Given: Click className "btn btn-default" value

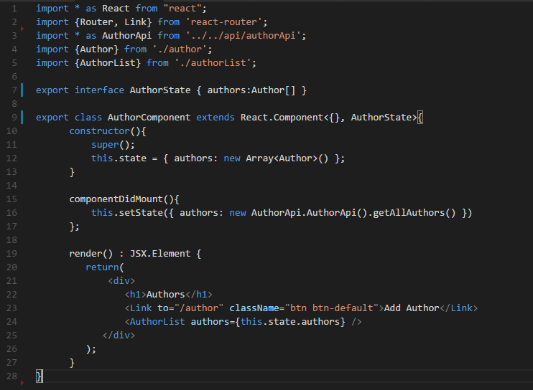Looking at the screenshot, I should (x=332, y=308).
